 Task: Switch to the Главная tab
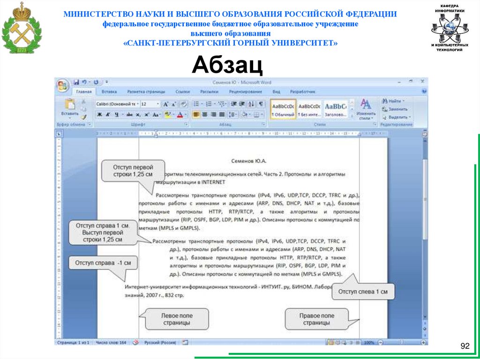(84, 91)
